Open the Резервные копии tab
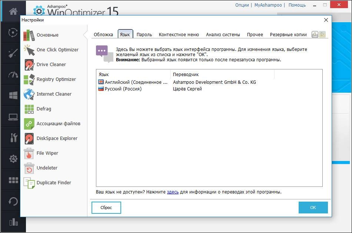The image size is (352, 233). [288, 34]
